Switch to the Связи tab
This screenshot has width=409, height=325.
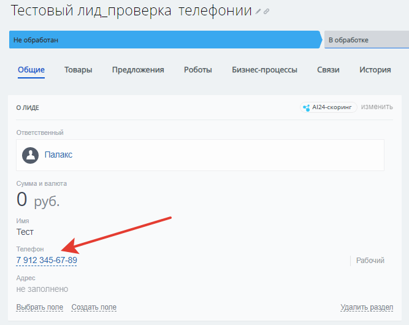point(328,70)
